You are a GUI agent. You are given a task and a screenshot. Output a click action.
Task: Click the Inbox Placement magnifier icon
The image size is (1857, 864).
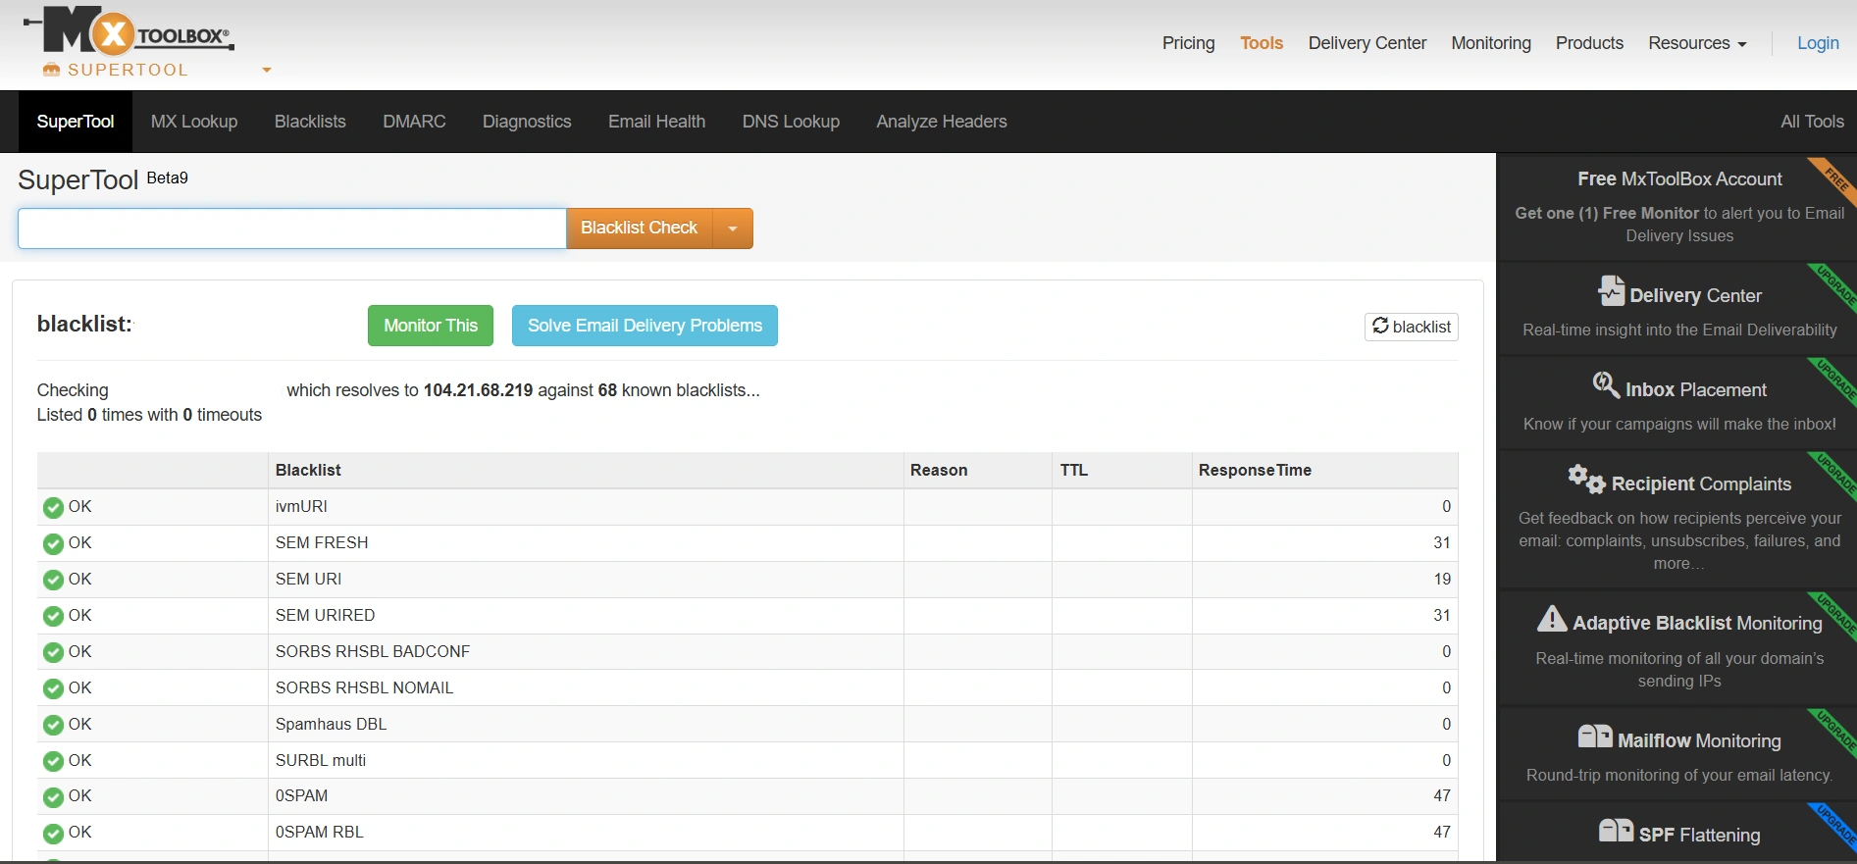(1606, 384)
